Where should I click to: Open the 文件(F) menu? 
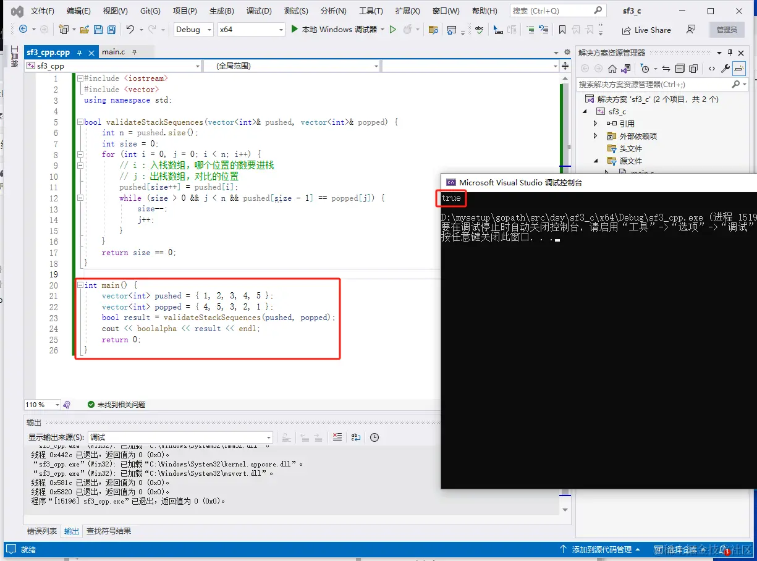coord(42,11)
